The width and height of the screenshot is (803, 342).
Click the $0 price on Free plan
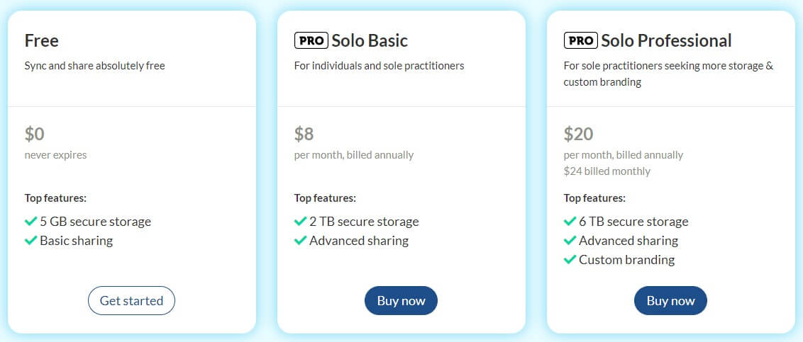[x=35, y=134]
